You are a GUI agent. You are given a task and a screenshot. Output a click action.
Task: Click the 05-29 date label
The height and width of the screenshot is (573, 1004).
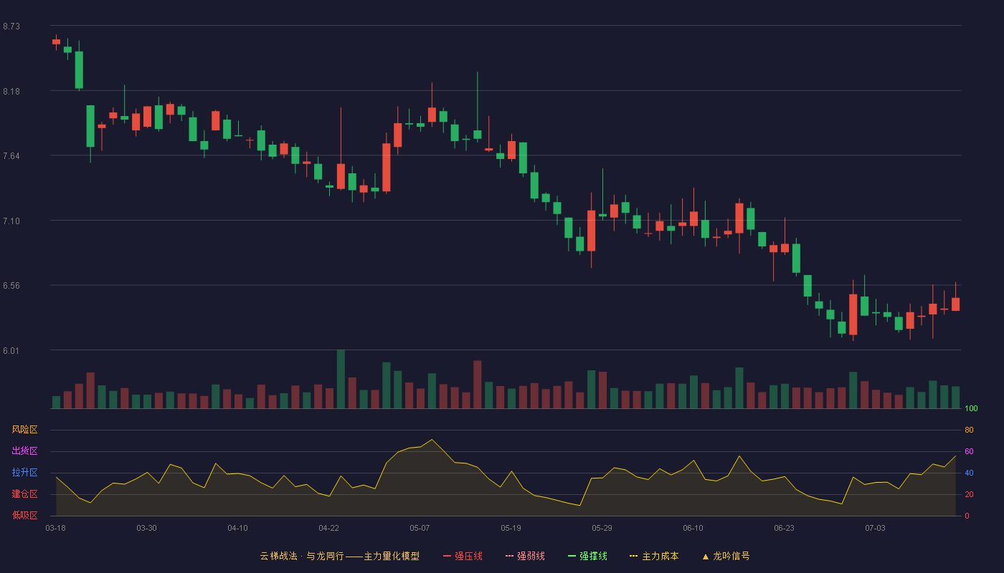602,528
